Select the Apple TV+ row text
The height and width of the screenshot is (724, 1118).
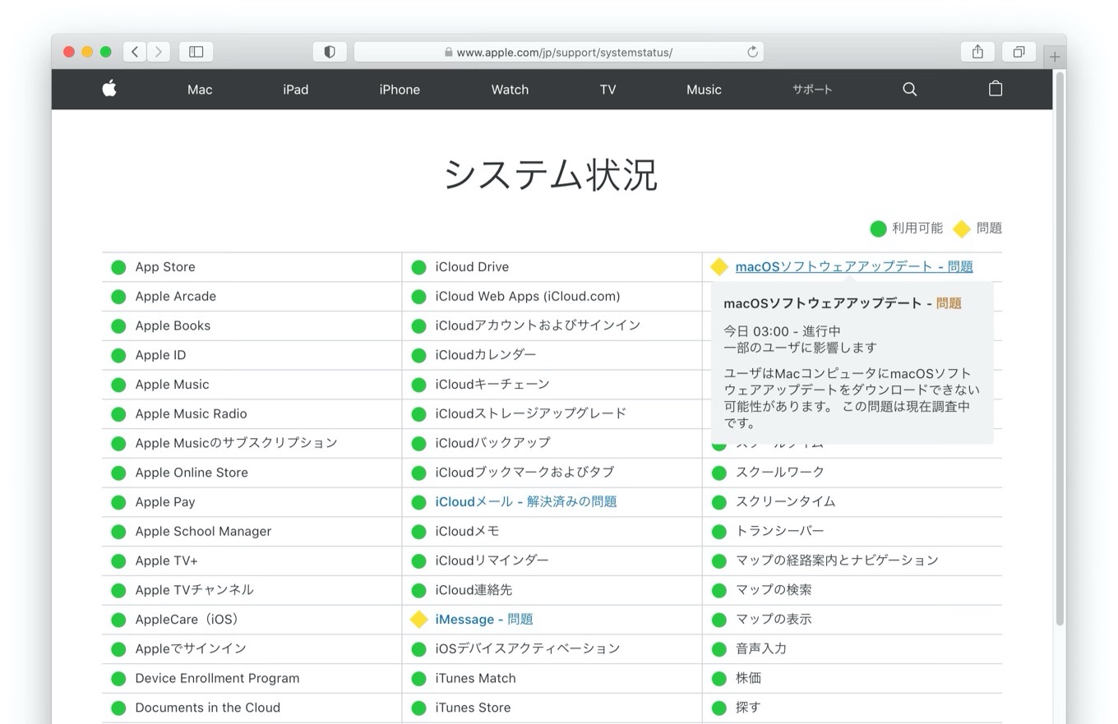pos(166,560)
